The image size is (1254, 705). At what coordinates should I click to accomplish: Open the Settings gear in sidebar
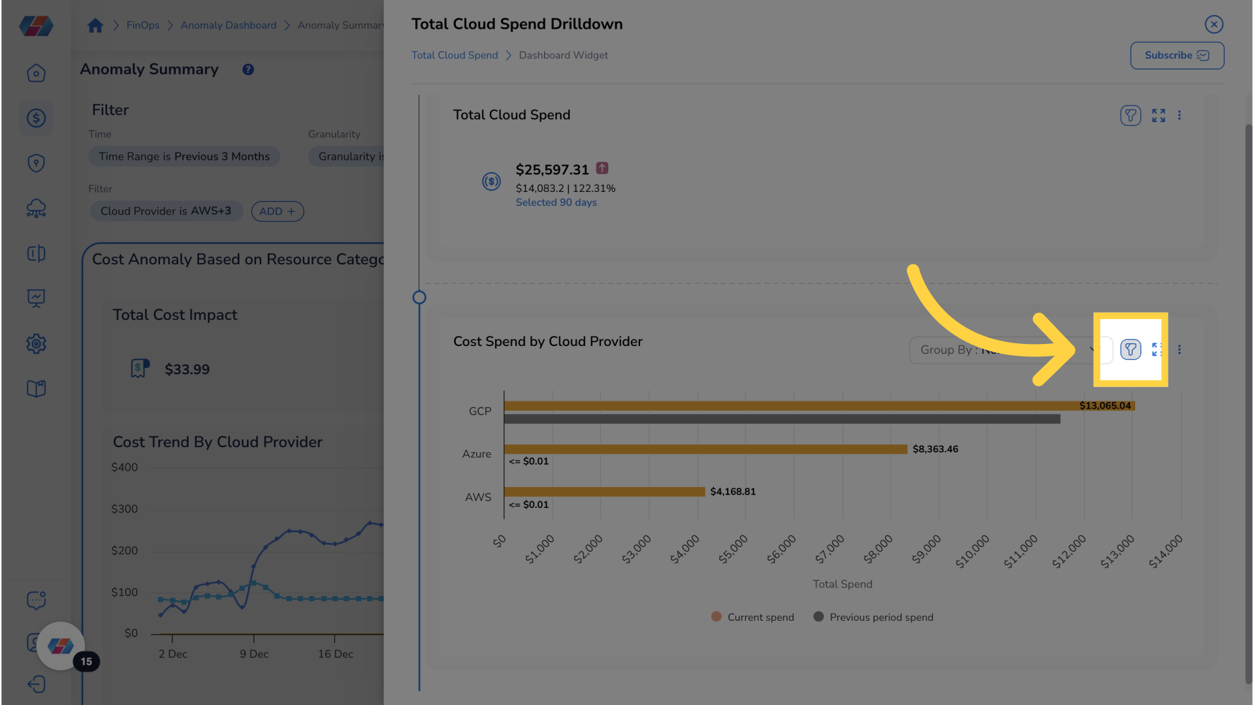click(x=36, y=343)
